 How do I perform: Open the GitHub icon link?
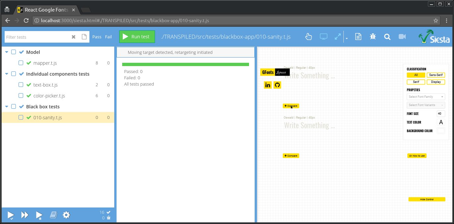tap(277, 85)
